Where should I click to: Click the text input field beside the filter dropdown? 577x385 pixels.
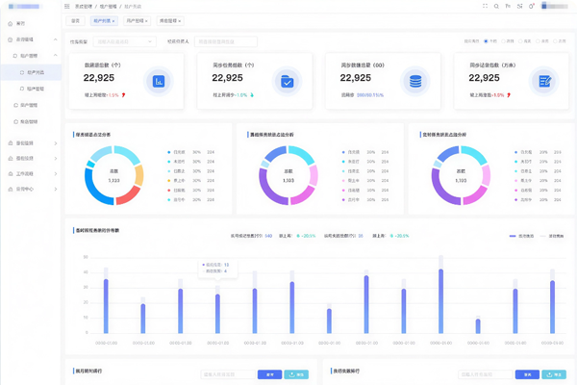[x=225, y=41]
